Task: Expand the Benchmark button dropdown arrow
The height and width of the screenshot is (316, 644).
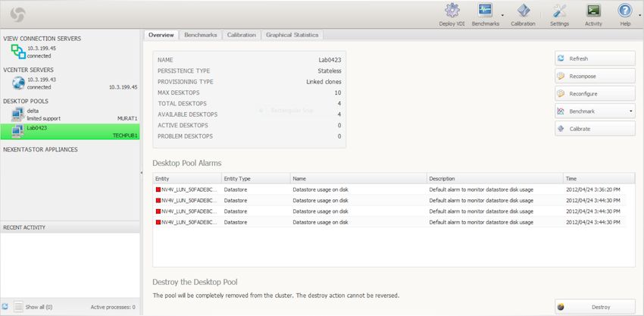Action: [x=630, y=111]
